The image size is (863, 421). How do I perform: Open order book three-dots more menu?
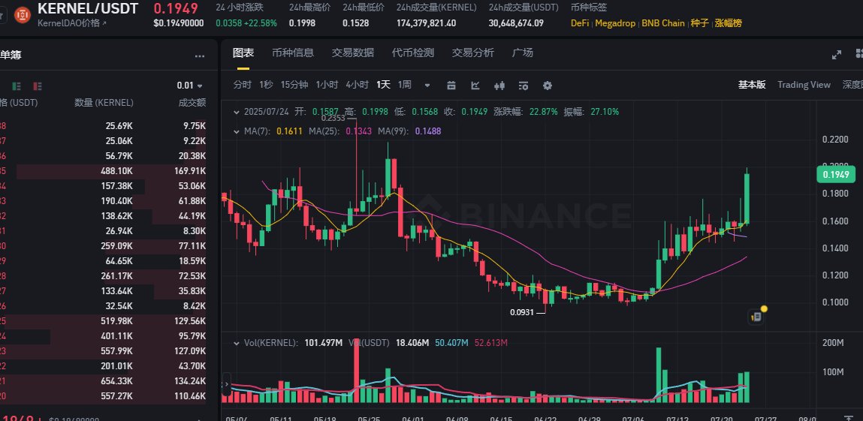point(199,56)
